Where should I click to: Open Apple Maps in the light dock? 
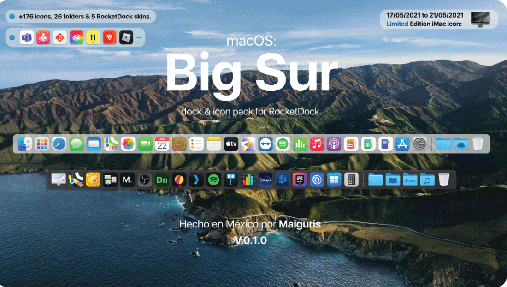click(111, 144)
